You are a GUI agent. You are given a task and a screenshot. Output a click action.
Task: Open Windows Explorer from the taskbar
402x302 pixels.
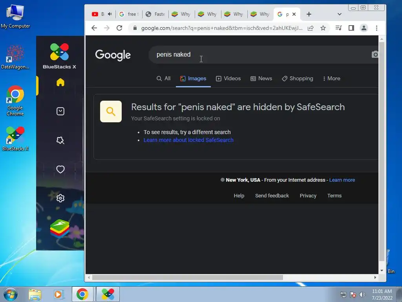click(x=35, y=294)
